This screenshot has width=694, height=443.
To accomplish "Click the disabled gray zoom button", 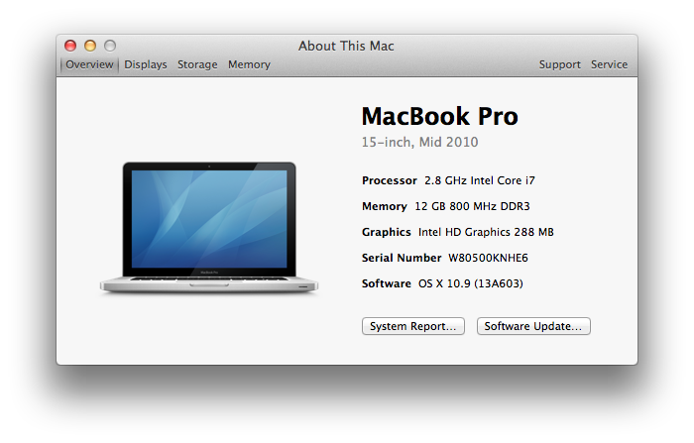I will point(110,46).
